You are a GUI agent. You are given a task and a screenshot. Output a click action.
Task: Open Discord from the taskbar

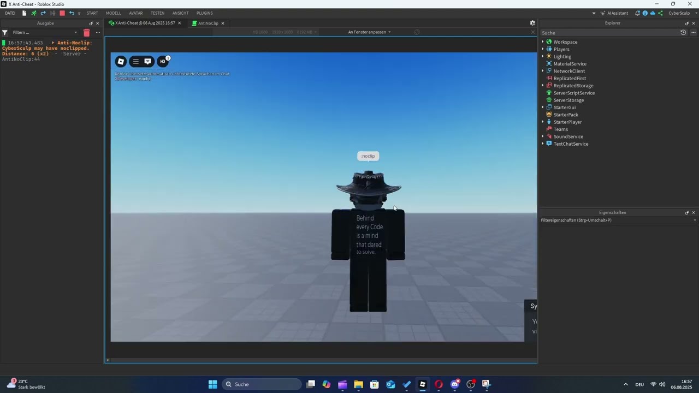455,384
